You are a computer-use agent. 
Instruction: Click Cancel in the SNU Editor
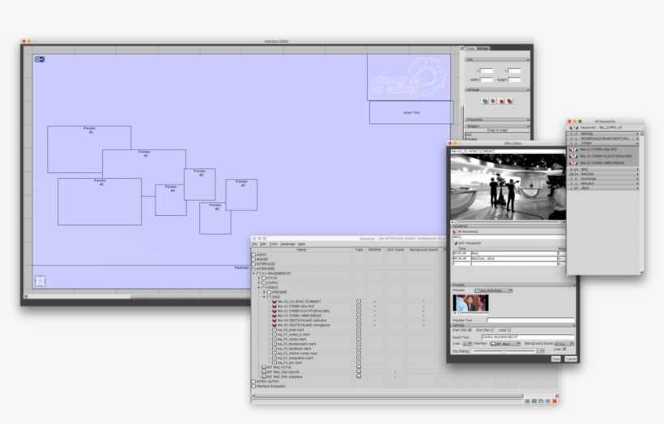point(570,358)
